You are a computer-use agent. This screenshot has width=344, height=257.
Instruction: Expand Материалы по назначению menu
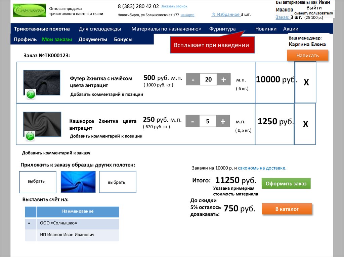tap(166, 29)
